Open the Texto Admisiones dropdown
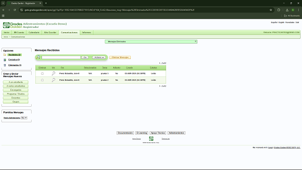The height and width of the screenshot is (170, 302). click(24, 118)
